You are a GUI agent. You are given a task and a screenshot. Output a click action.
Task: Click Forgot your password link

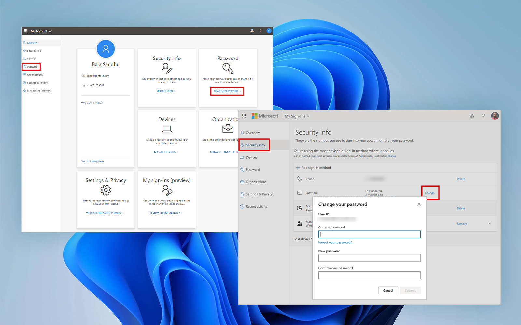(335, 242)
